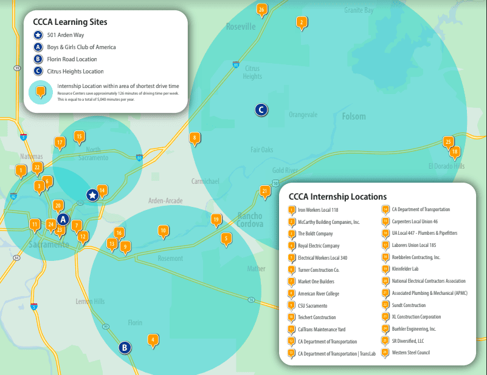Click teal drive-time swatch with pin in legend
The height and width of the screenshot is (375, 487).
click(41, 93)
